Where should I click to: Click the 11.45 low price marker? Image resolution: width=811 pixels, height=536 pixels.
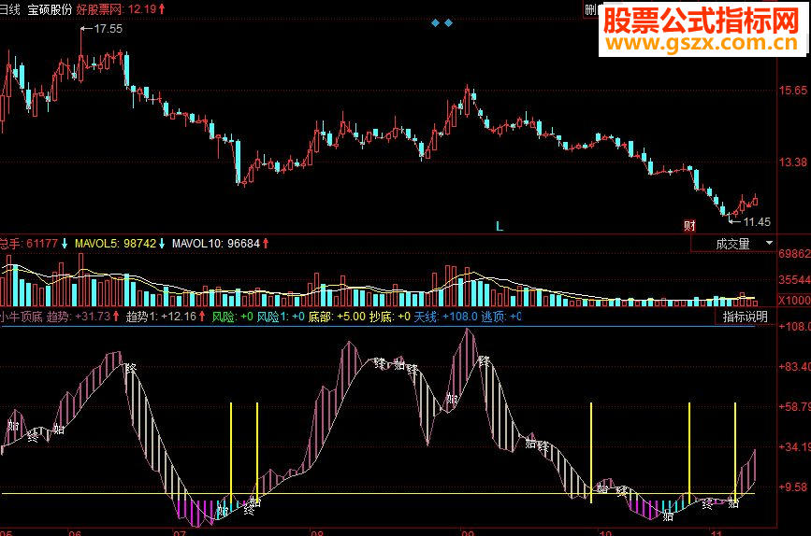[x=756, y=222]
